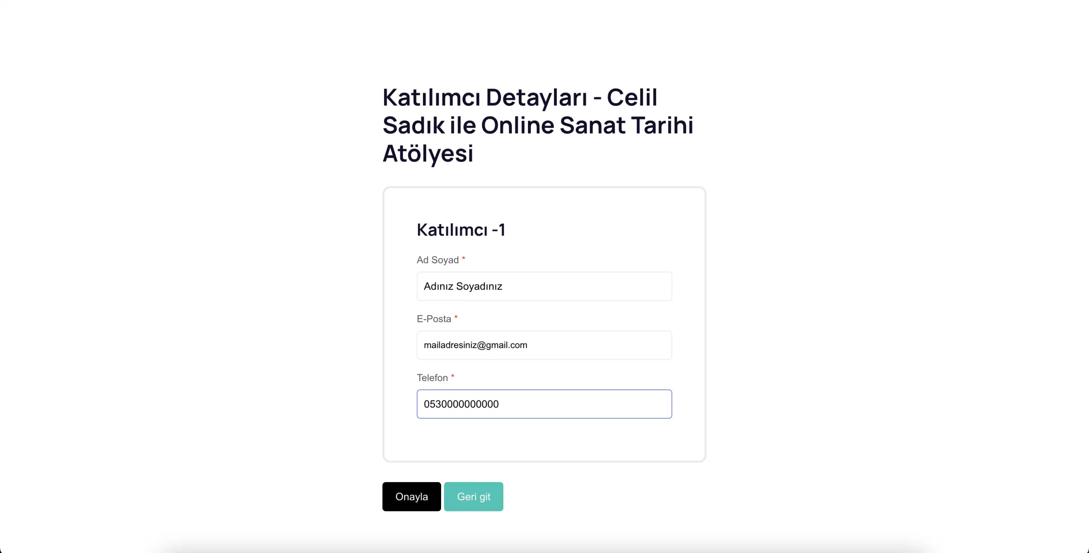Click the words Katılımcı Detayları in the title
The width and height of the screenshot is (1089, 553).
[x=485, y=97]
